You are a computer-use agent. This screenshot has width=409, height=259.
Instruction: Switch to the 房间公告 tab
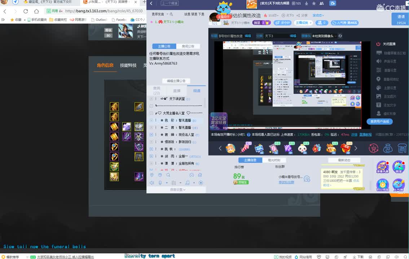click(188, 46)
